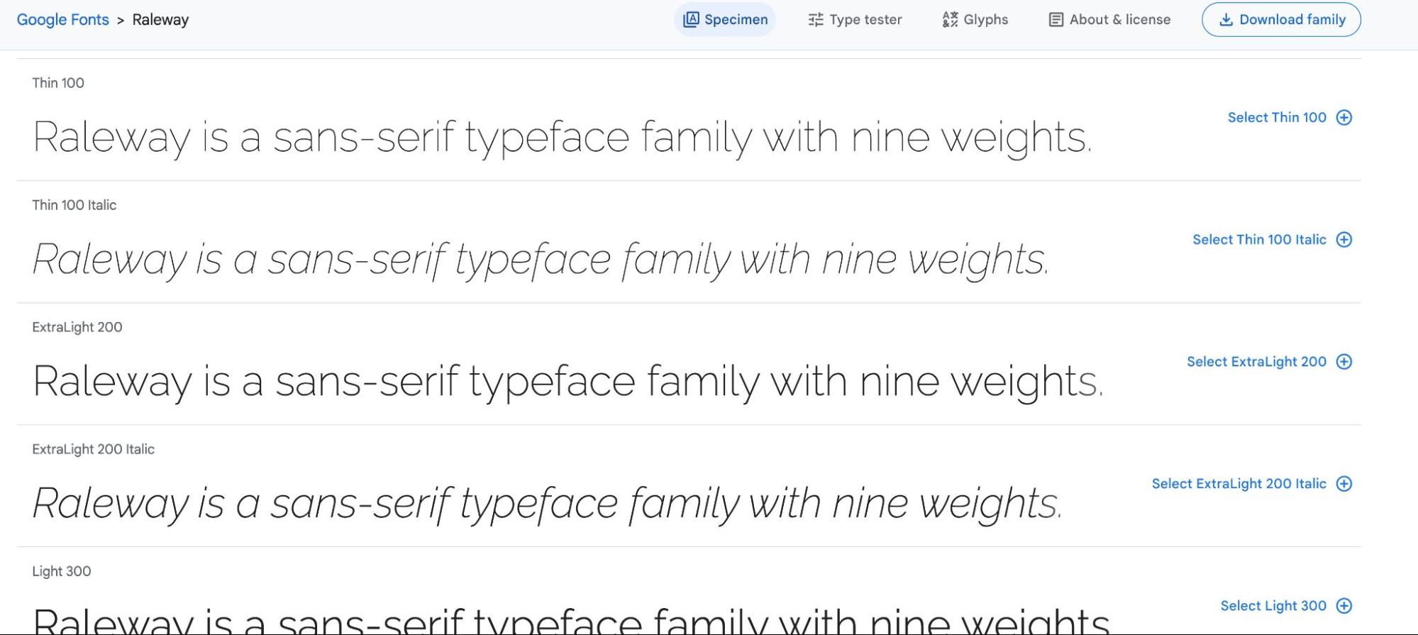The width and height of the screenshot is (1418, 635).
Task: Click the About & license document icon
Action: (1056, 20)
